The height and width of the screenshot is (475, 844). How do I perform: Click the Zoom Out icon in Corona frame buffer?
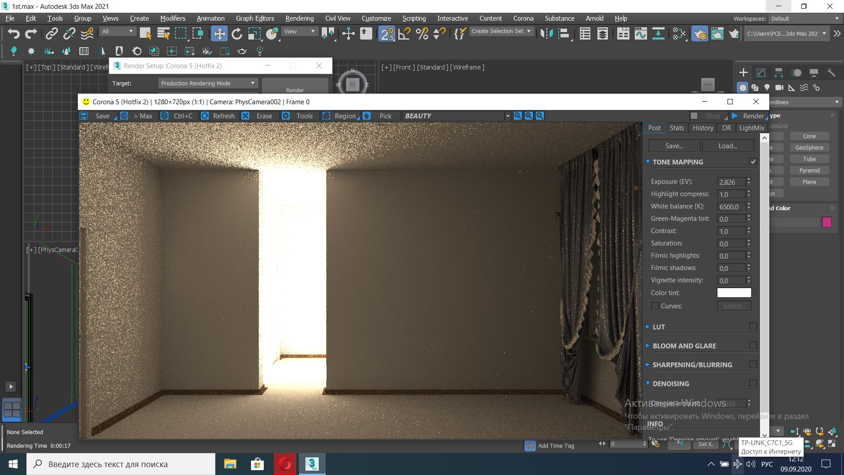529,116
